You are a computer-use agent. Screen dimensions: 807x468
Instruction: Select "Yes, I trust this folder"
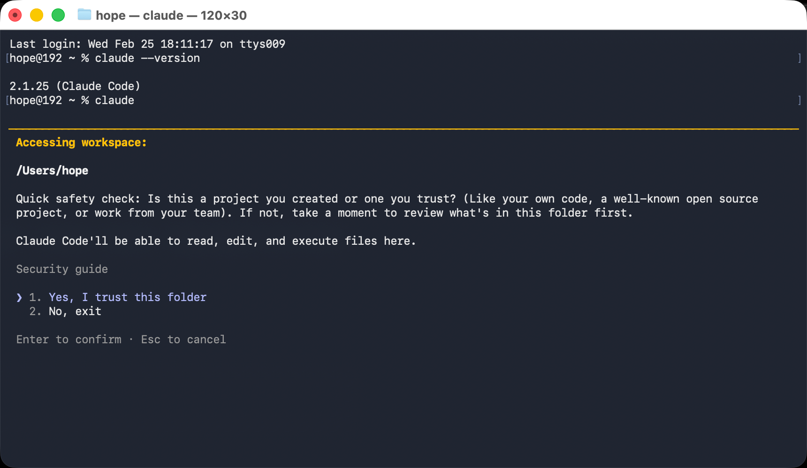(x=127, y=297)
